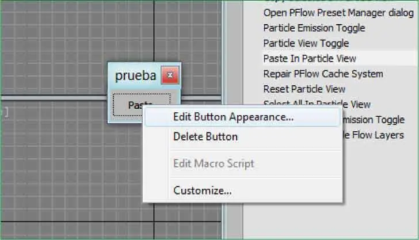The height and width of the screenshot is (240, 419).
Task: Choose Reset Particle View in the list
Action: tap(304, 89)
